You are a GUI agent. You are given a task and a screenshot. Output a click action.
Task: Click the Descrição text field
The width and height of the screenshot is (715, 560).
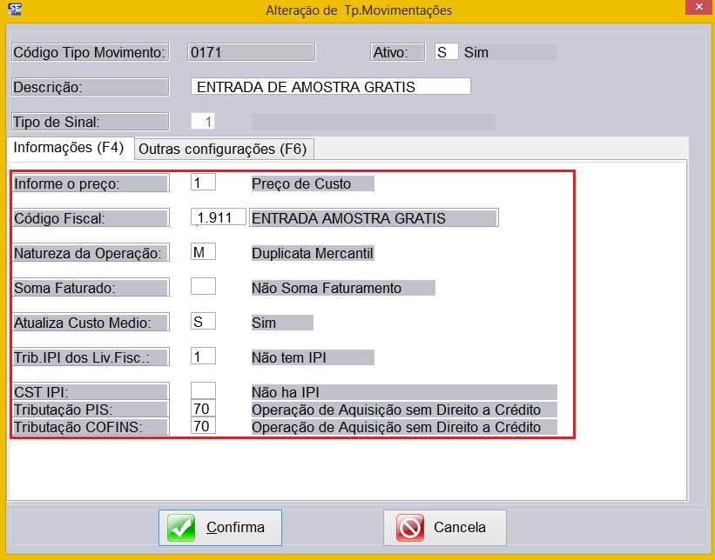(330, 87)
